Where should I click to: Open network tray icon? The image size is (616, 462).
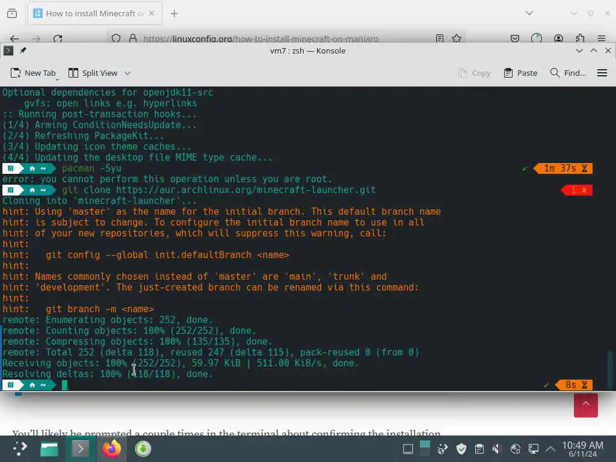tap(515, 449)
